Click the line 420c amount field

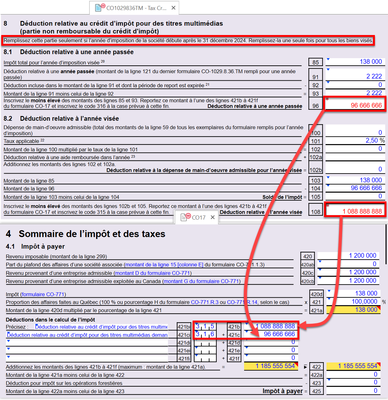coord(349,272)
